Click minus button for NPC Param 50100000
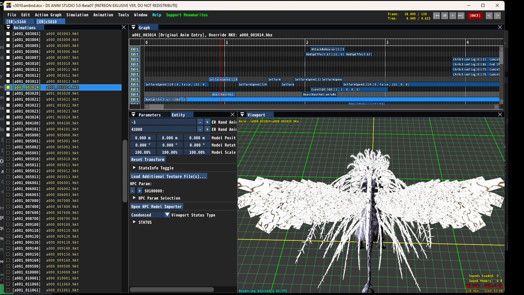 [133, 191]
